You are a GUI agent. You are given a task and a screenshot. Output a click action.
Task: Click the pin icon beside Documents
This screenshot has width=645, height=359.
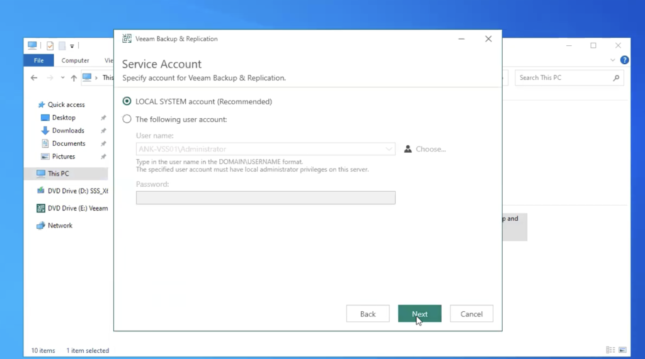103,144
